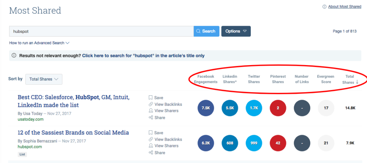Open the Options dropdown menu
The image size is (367, 163).
[x=236, y=31]
